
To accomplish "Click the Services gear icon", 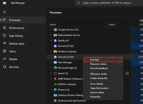I will (4, 67).
